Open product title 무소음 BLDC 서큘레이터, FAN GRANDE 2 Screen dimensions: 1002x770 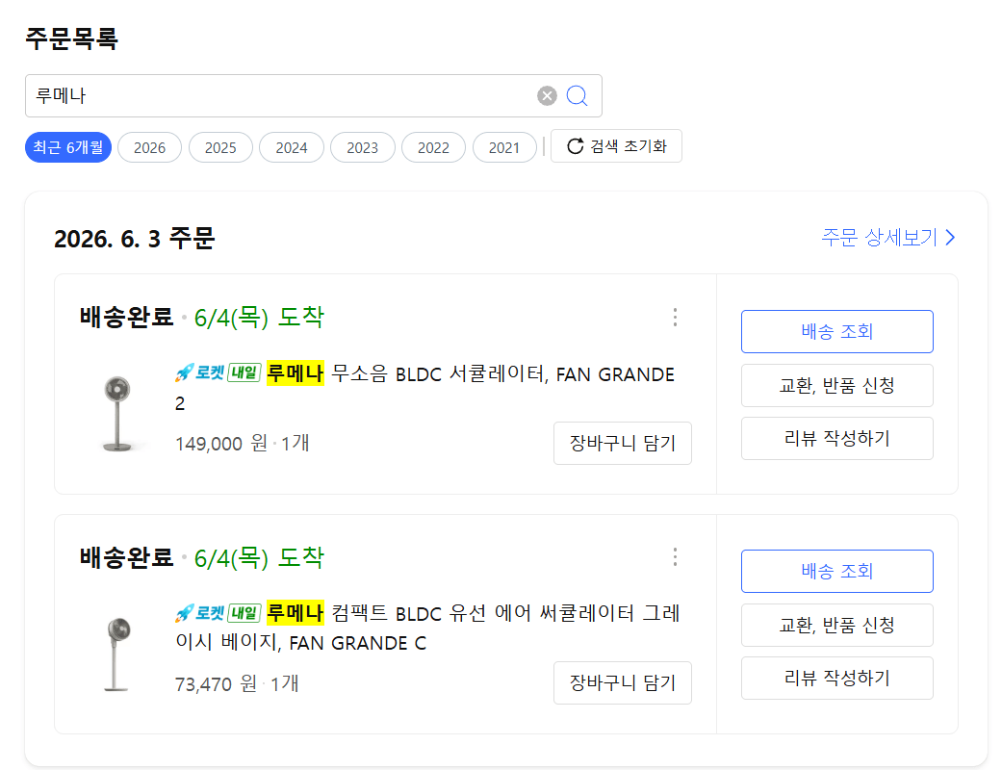tap(424, 388)
